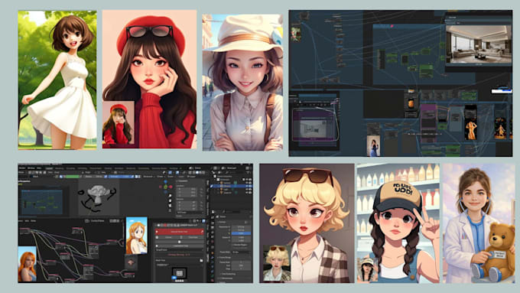Click the blue highlighted value field in the Blender properties
This screenshot has width=520, height=293.
(241, 233)
